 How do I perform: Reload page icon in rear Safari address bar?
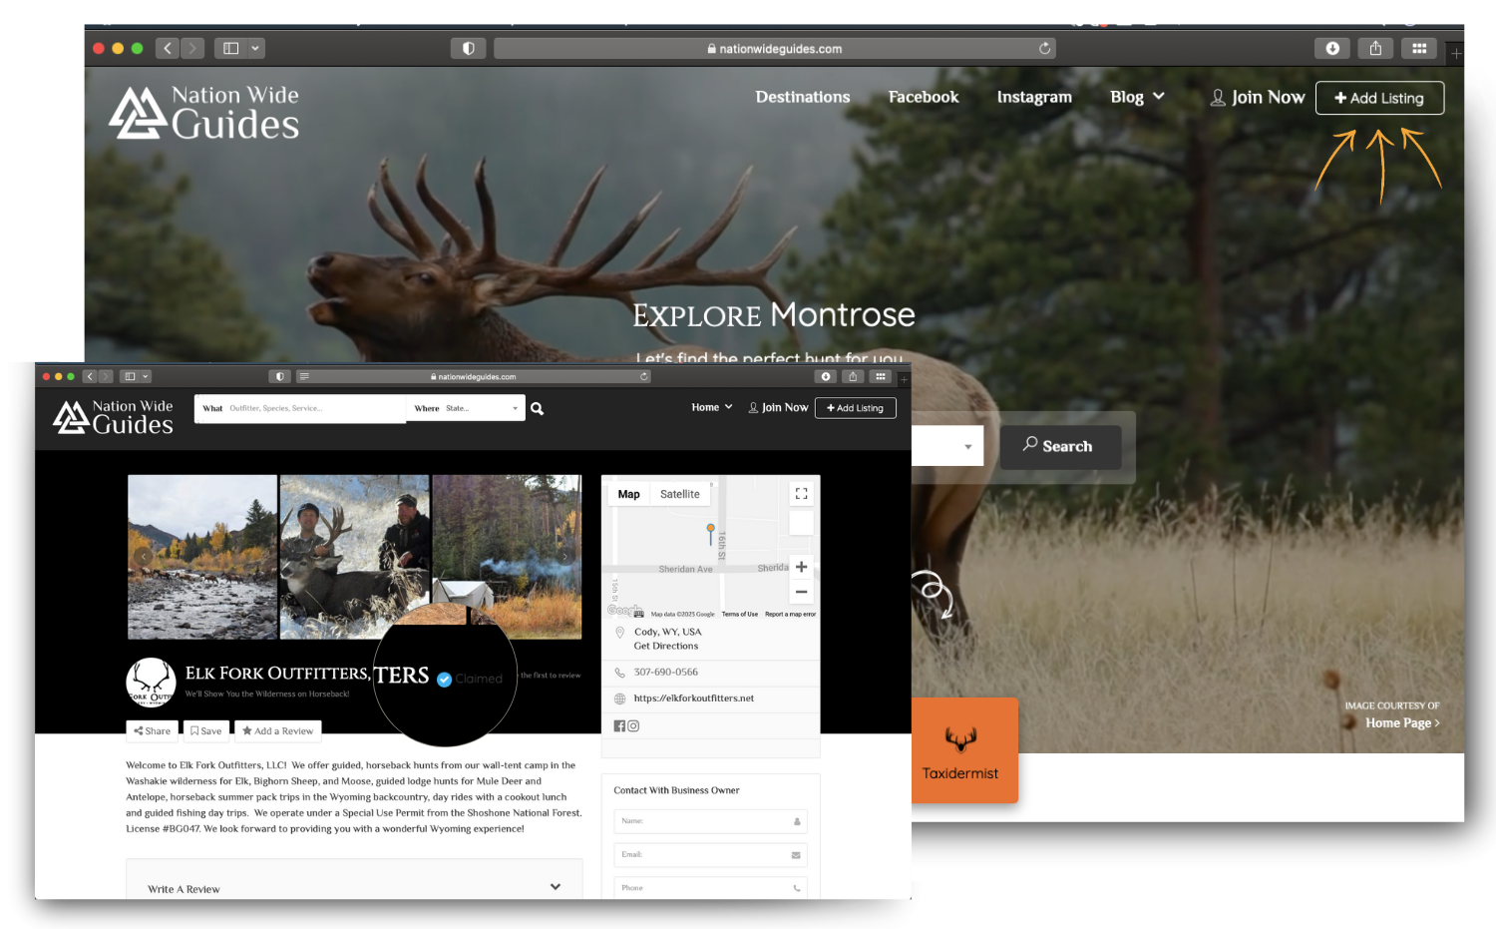click(1044, 48)
